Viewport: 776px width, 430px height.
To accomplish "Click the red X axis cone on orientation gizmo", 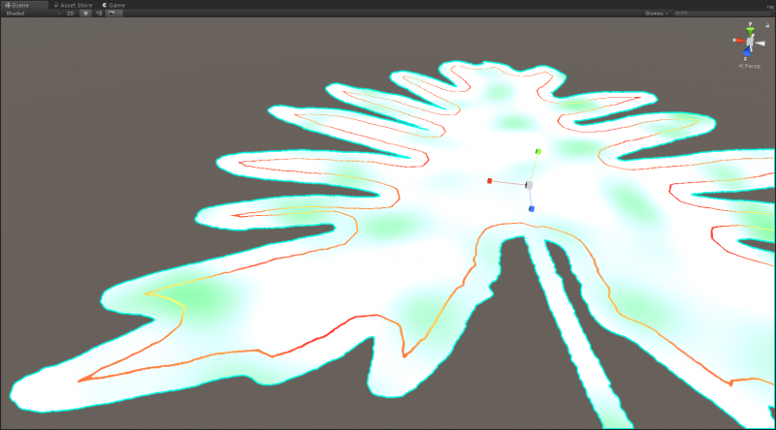I will [x=738, y=40].
